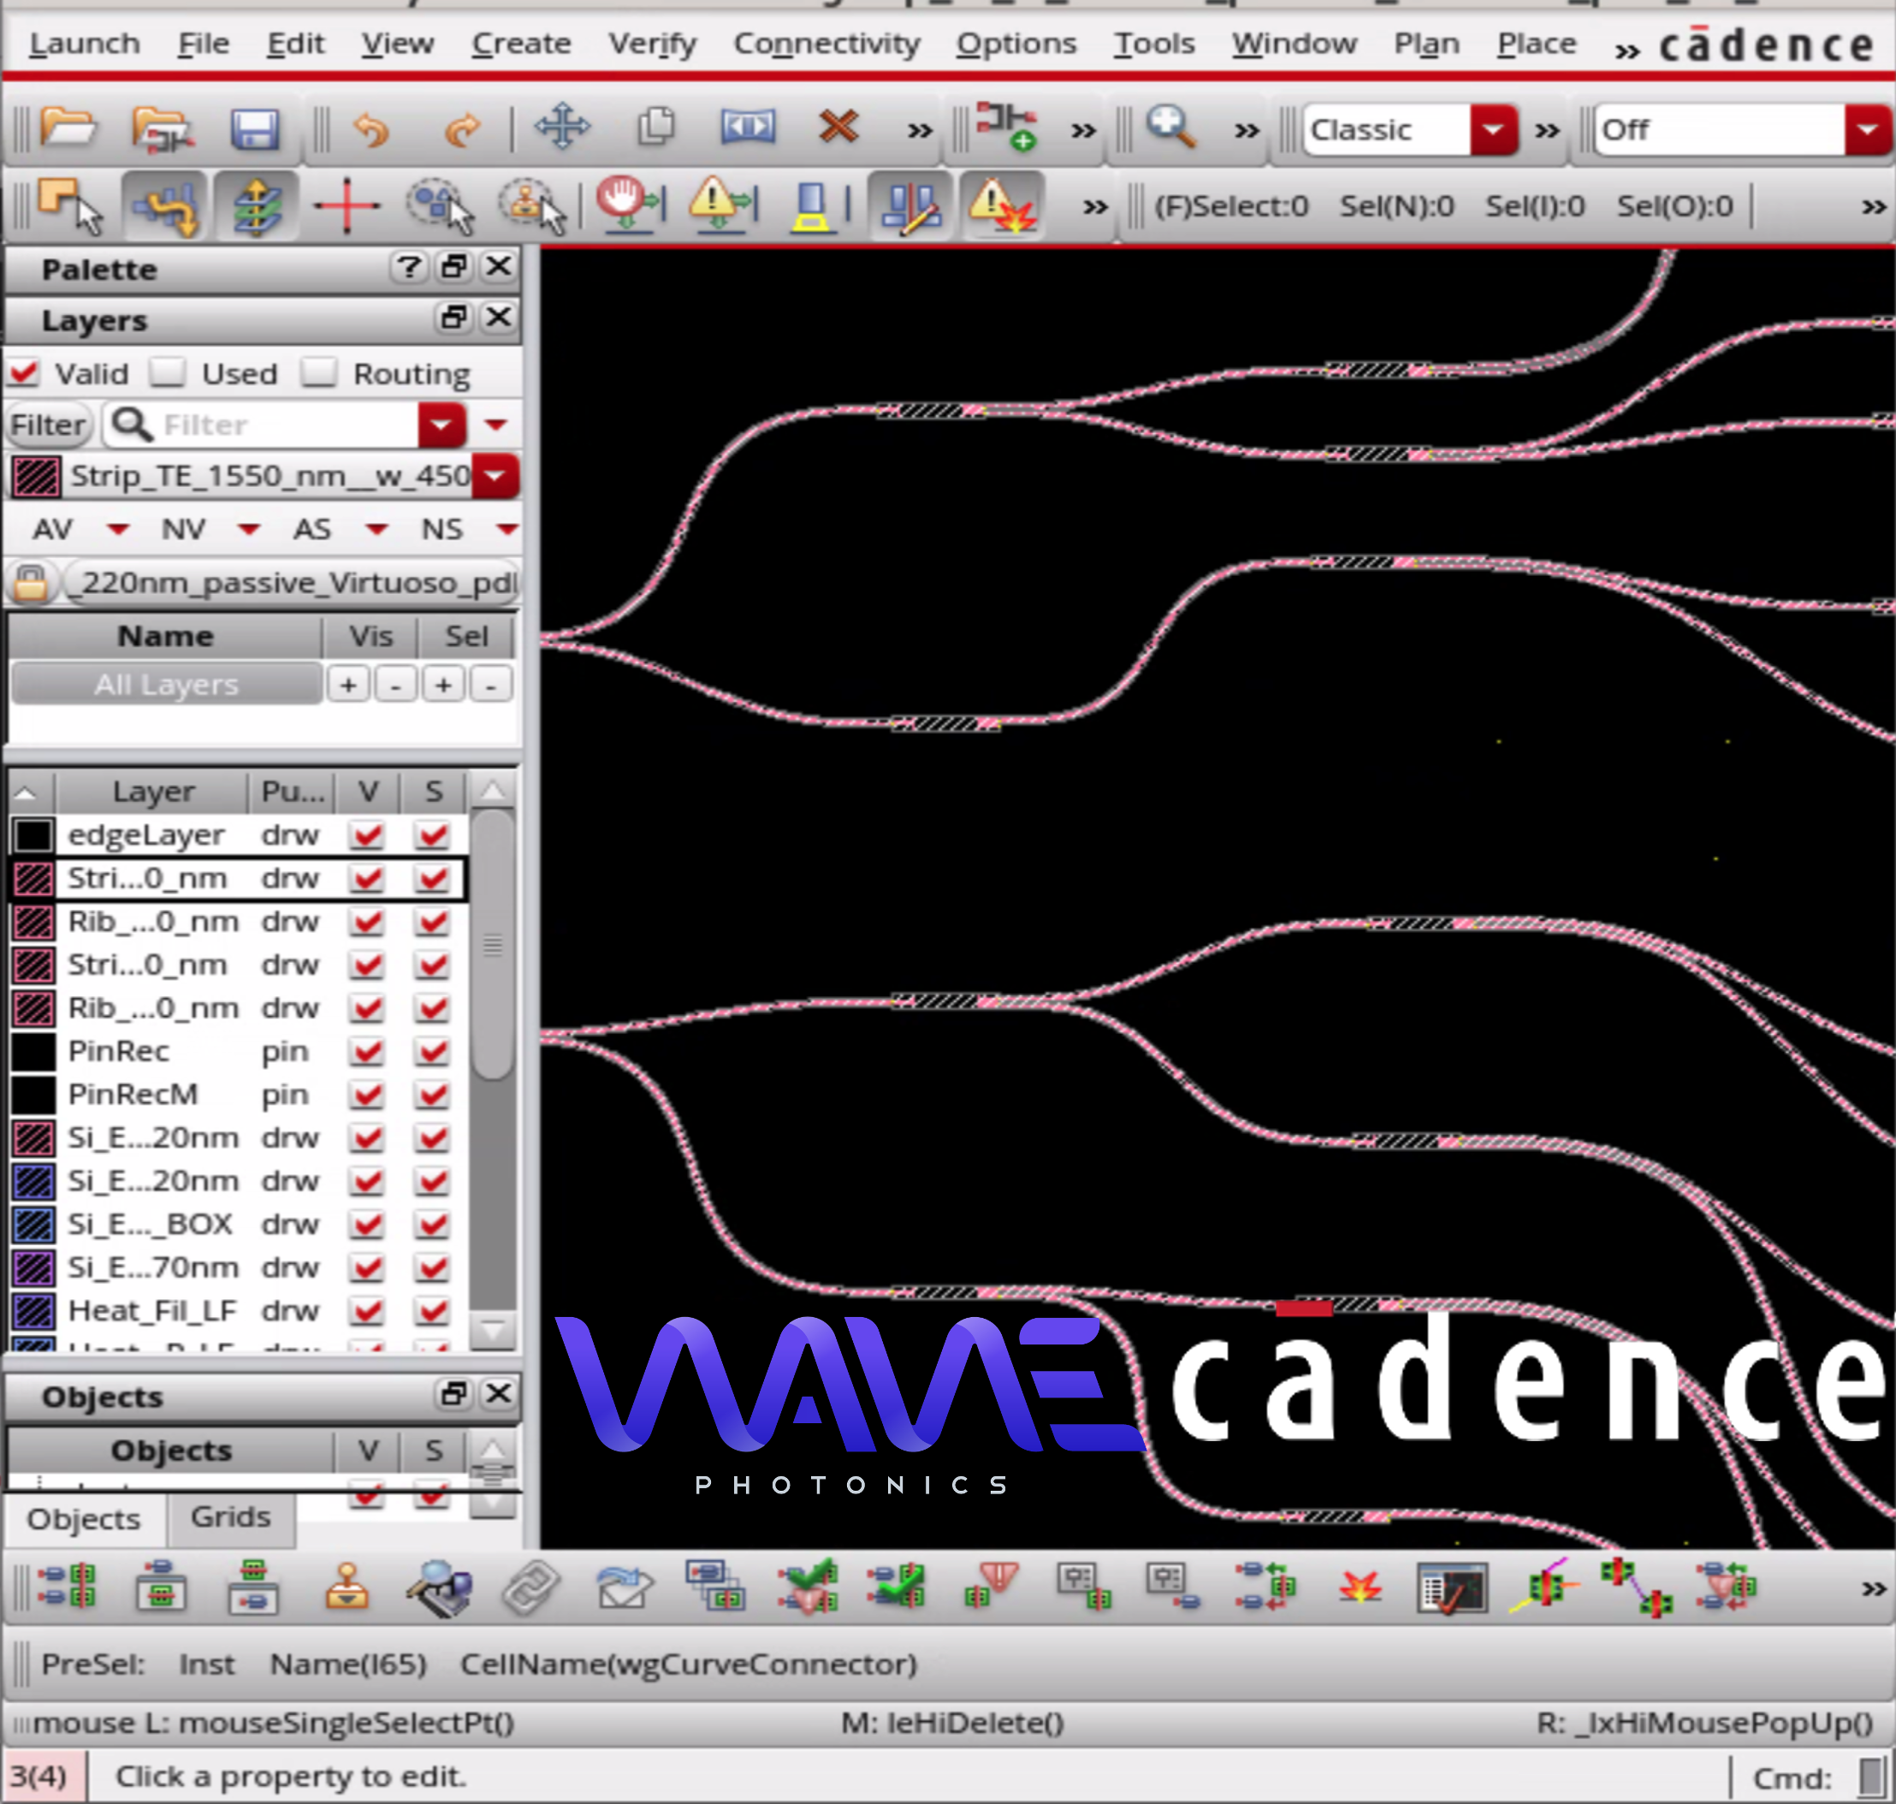The height and width of the screenshot is (1804, 1896).
Task: Click the yellow warning triangle constraint icon
Action: click(x=723, y=205)
